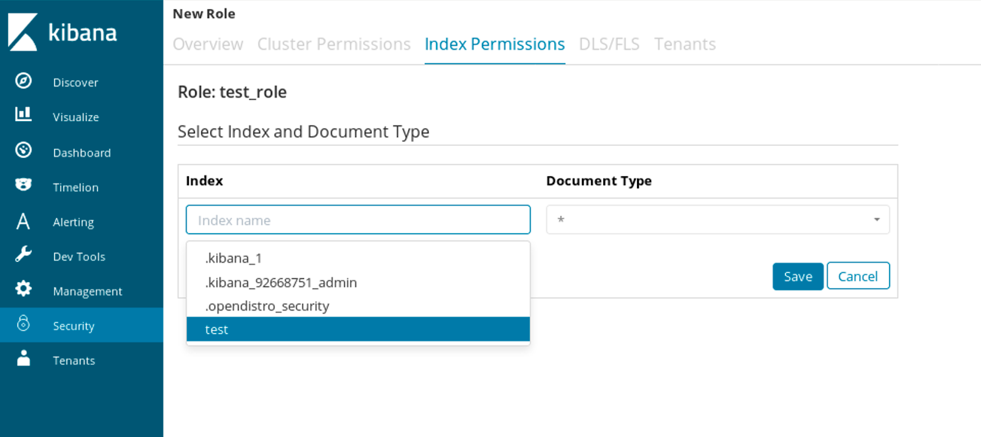Switch to the Overview tab

pyautogui.click(x=208, y=44)
